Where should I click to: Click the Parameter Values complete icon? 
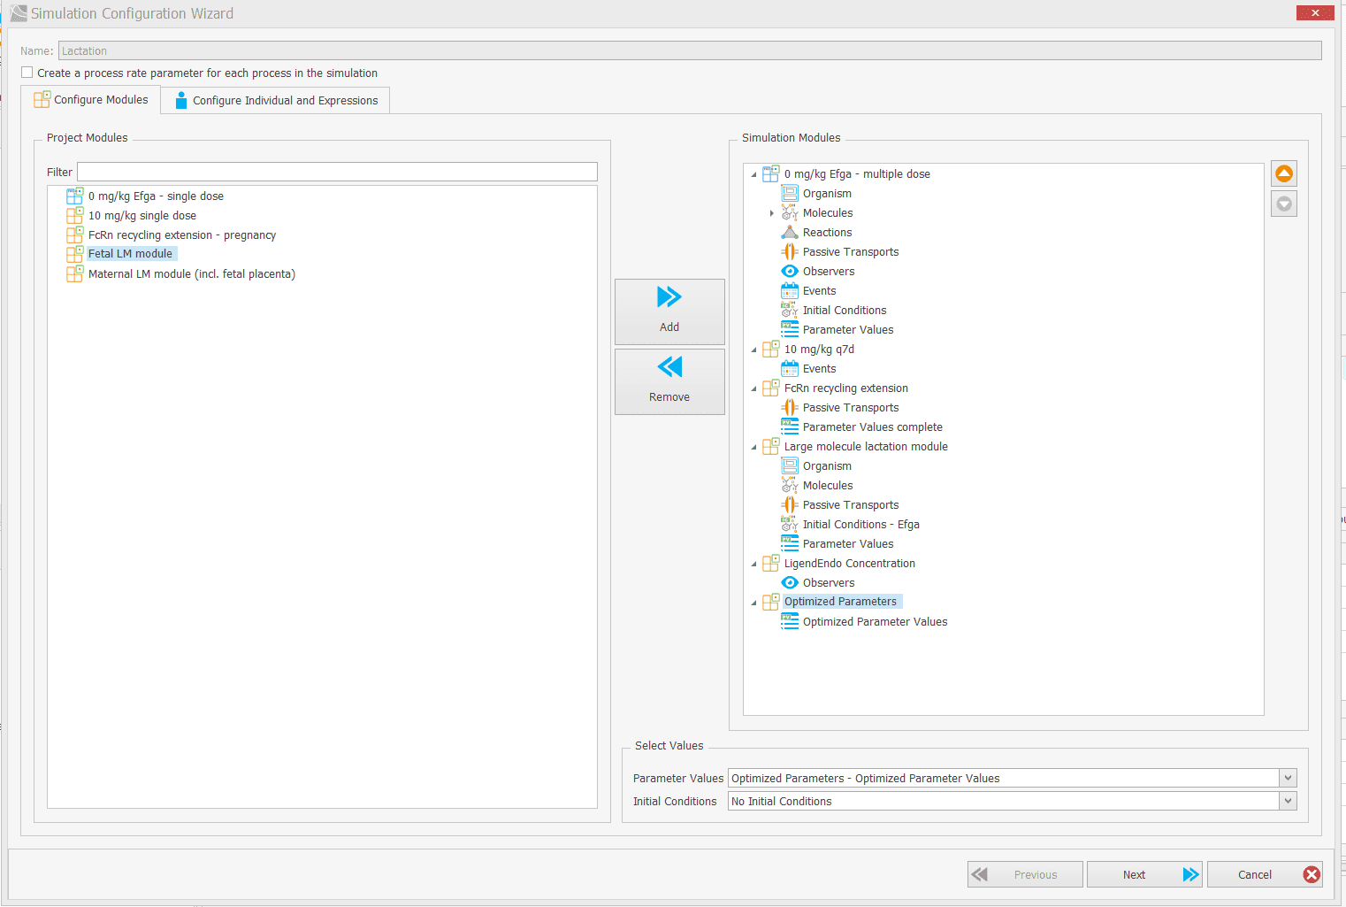tap(790, 427)
